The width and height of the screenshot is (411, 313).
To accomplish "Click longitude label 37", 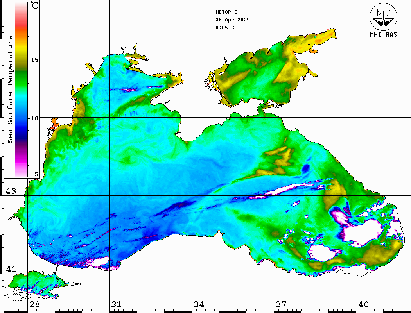I will click(281, 304).
